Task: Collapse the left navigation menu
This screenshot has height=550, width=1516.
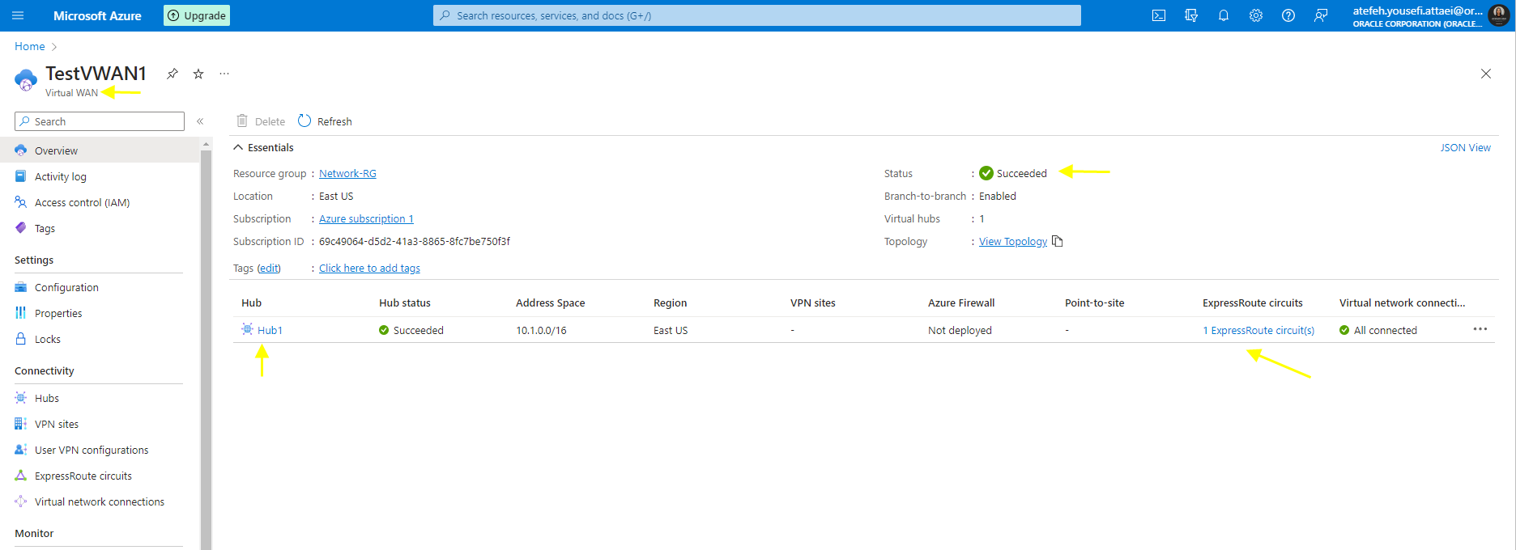Action: click(200, 121)
